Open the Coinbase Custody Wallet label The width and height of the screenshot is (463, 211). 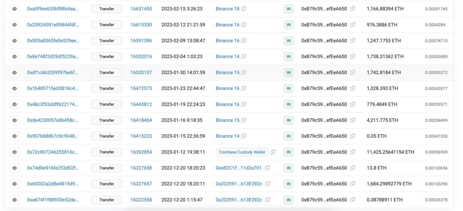(x=242, y=152)
